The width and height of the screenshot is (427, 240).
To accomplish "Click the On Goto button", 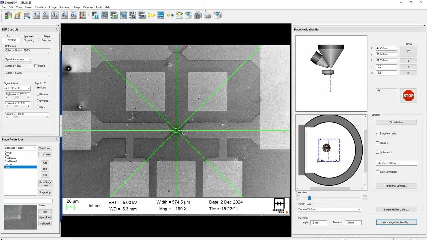I will 45,154.
